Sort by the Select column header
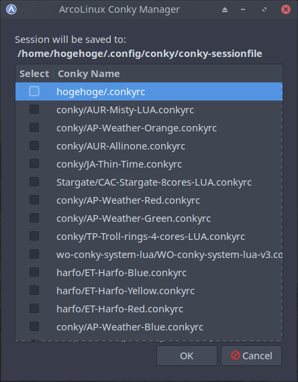Image resolution: width=298 pixels, height=382 pixels. (x=34, y=74)
